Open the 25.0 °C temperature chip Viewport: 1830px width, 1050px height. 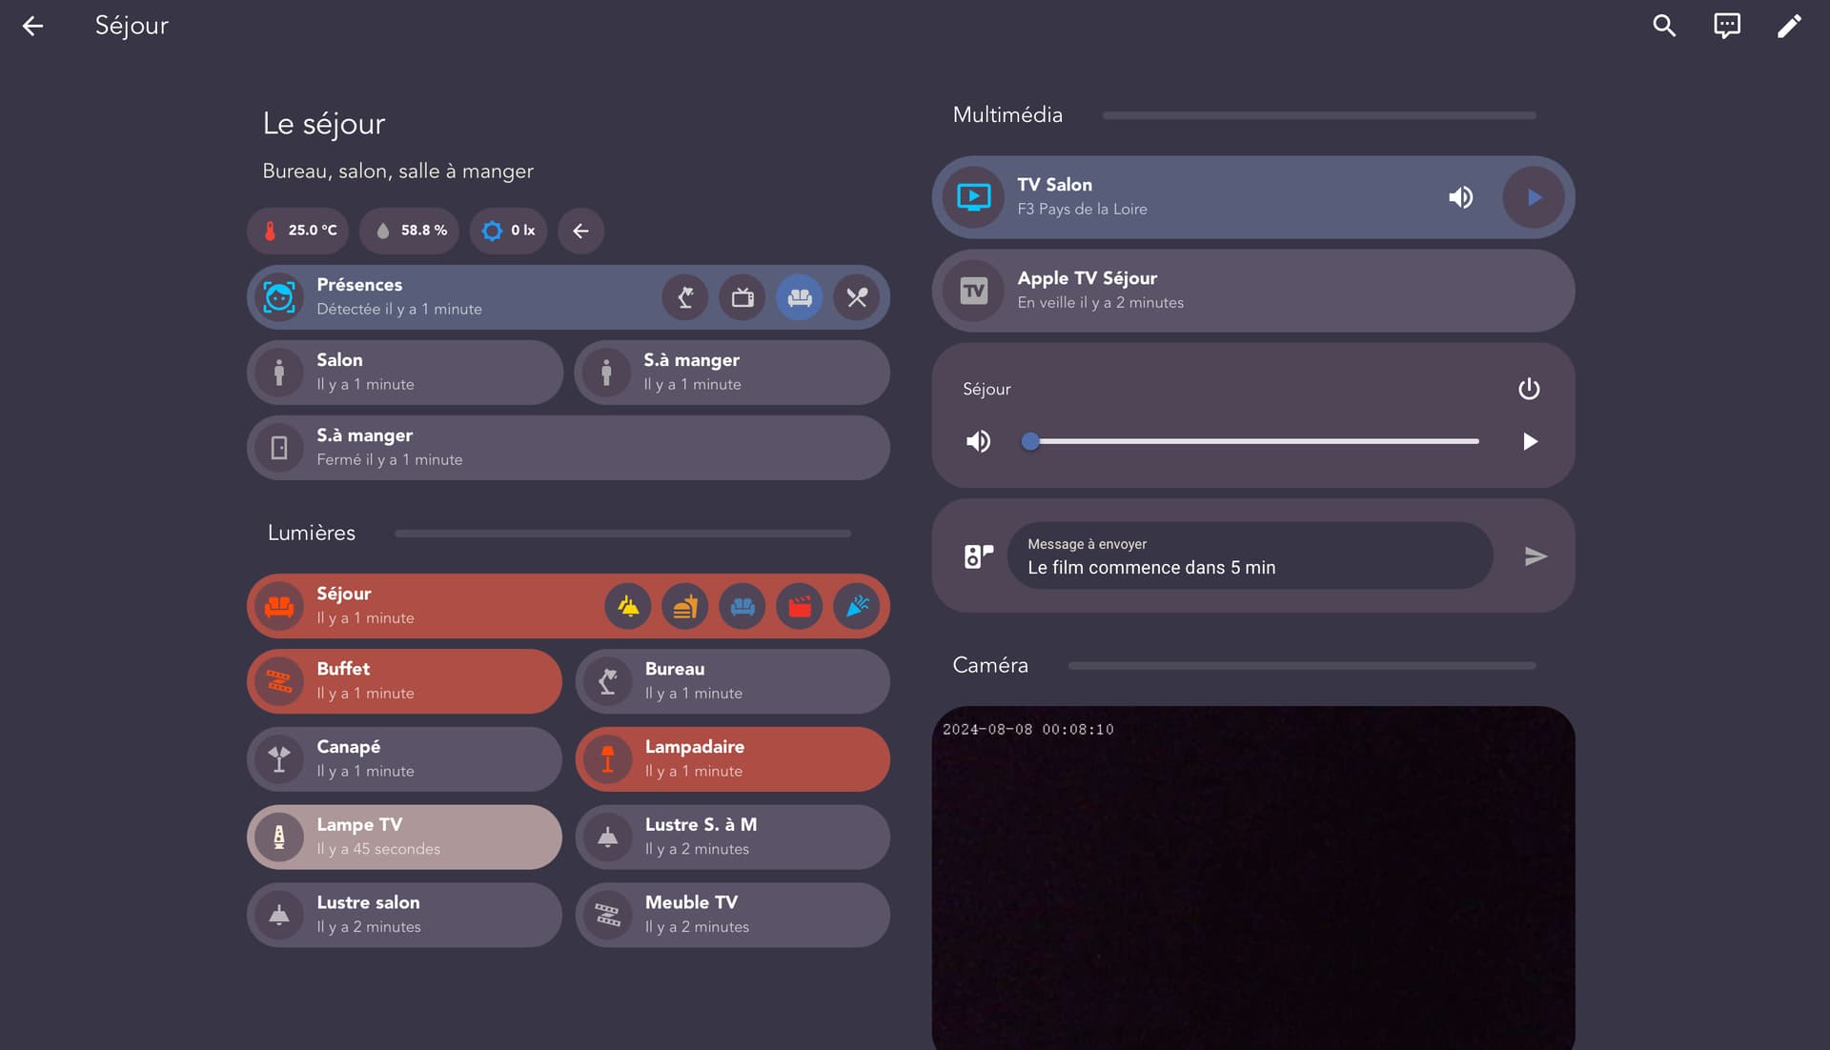(298, 231)
